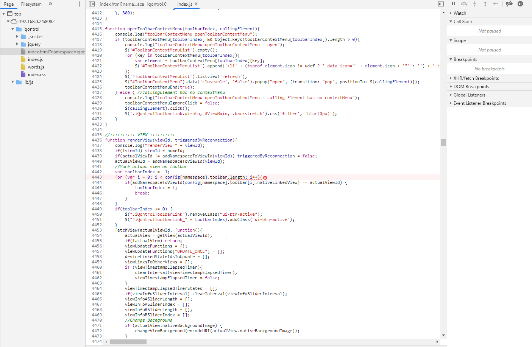Collapse the 192.168.0.24:8082 tree node
Image resolution: width=532 pixels, height=347 pixels.
8,21
